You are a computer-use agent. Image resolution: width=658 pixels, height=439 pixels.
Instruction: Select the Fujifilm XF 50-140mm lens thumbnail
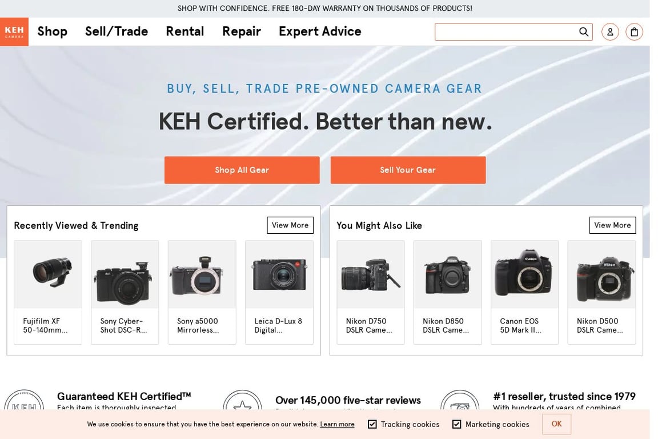pos(47,274)
